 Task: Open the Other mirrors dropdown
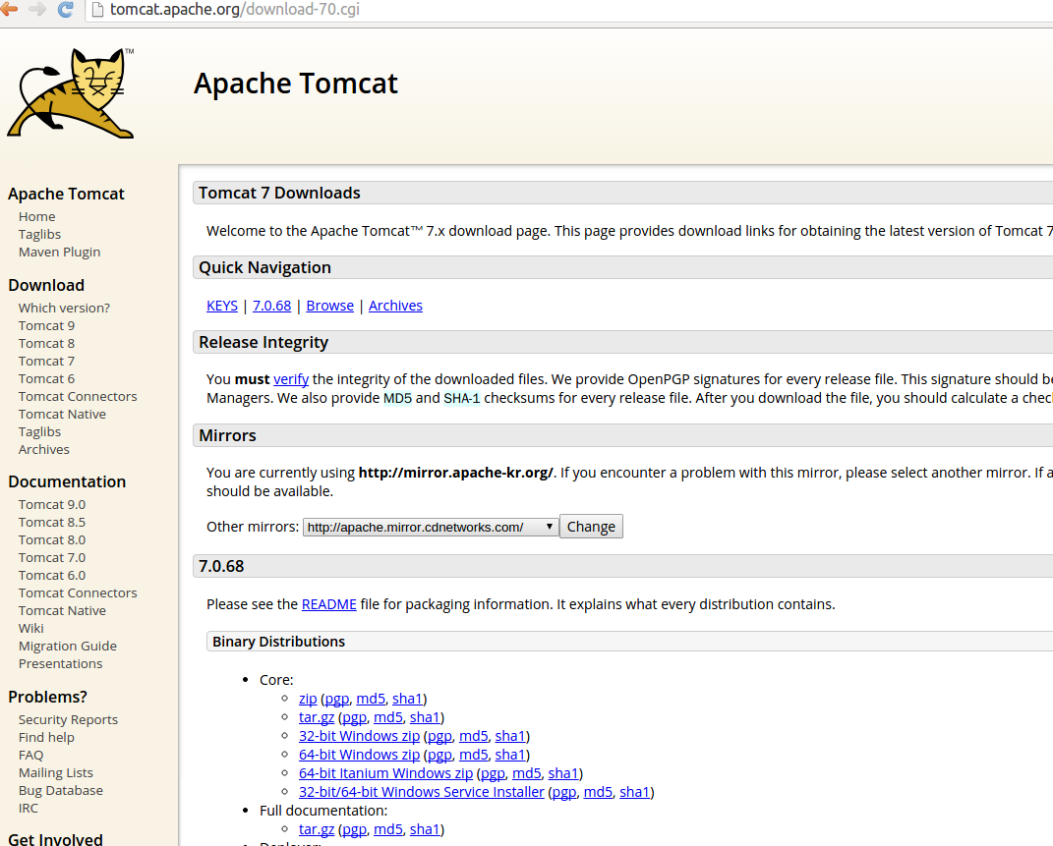[x=431, y=527]
